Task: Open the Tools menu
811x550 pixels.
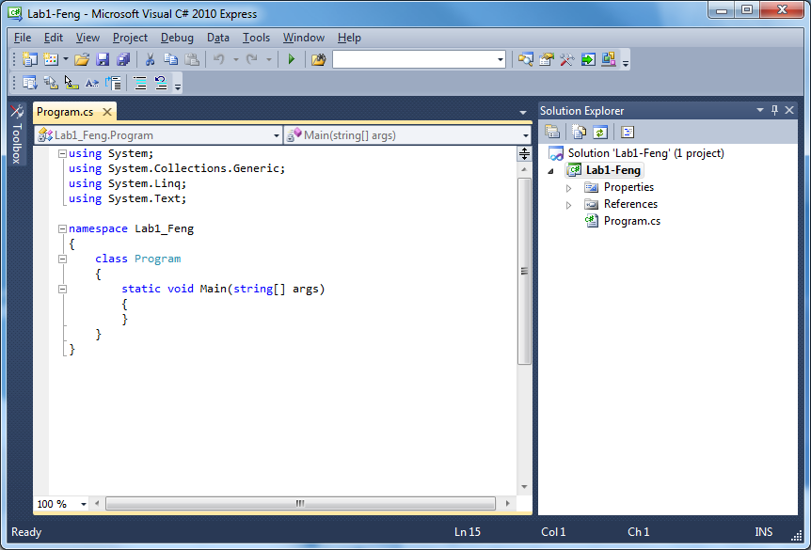Action: 256,38
